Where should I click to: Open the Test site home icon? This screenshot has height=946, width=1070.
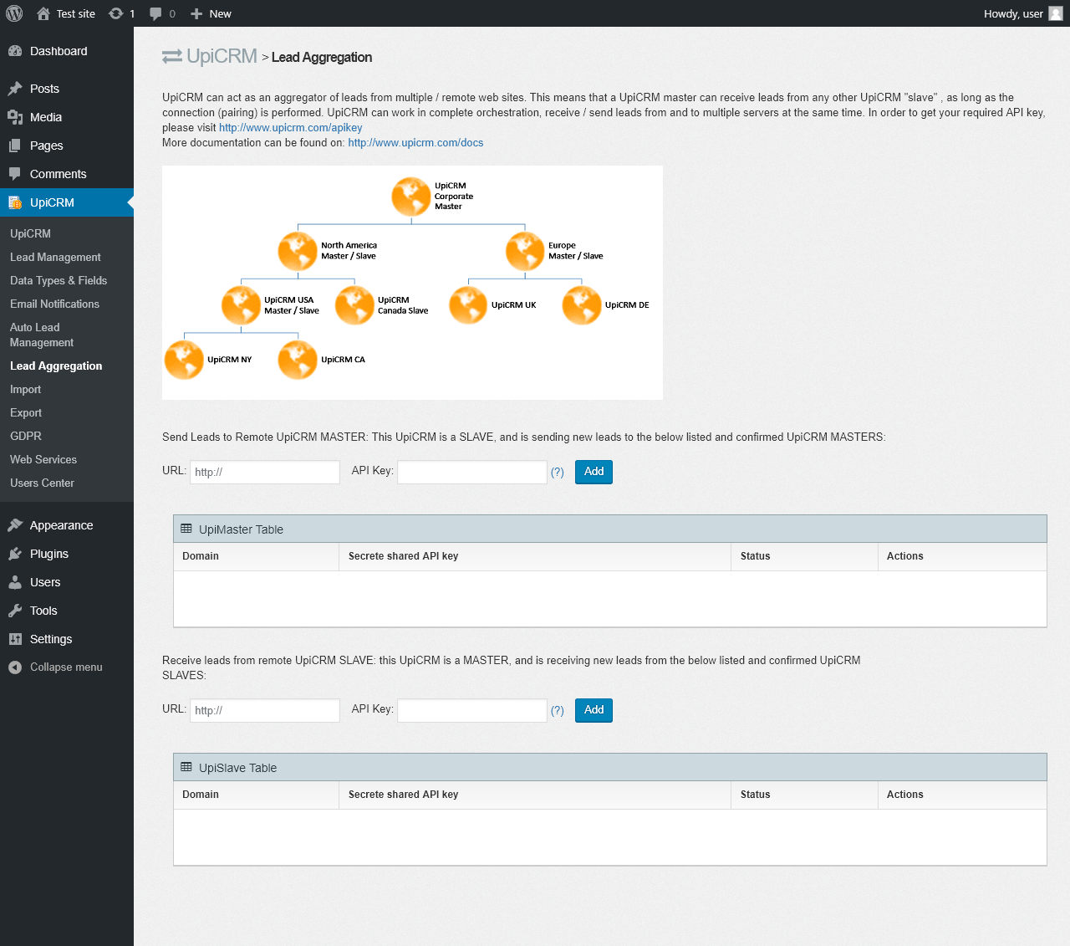click(x=43, y=13)
